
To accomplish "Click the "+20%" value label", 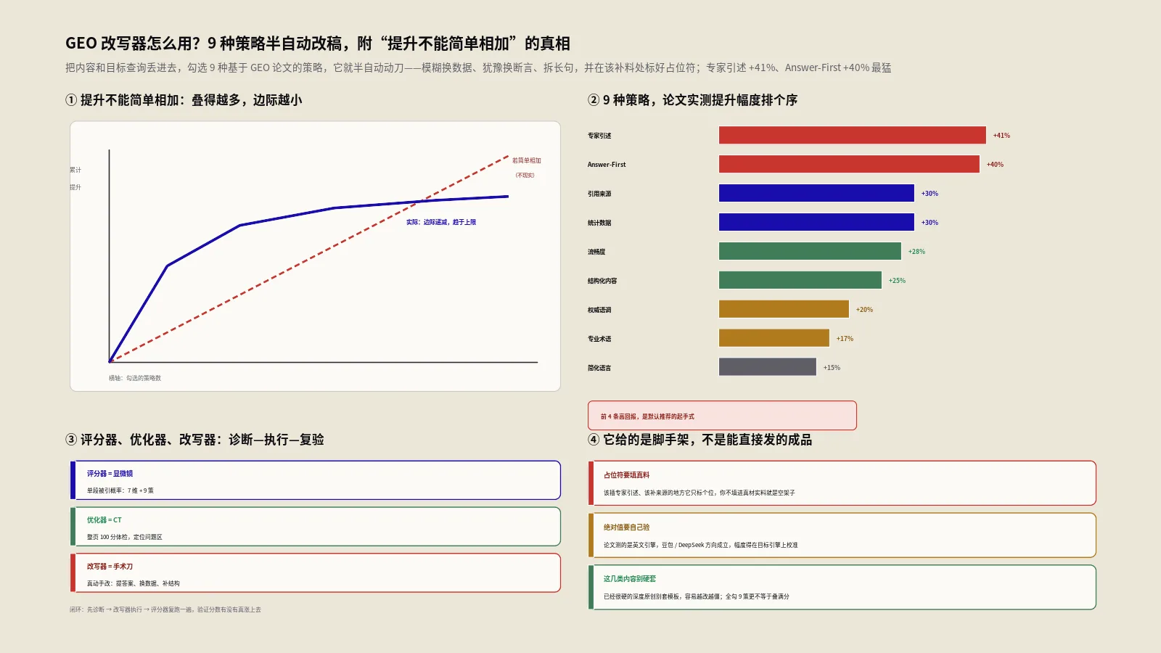I will [x=864, y=310].
